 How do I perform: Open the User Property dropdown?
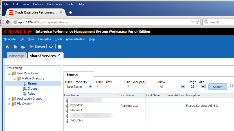point(90,87)
